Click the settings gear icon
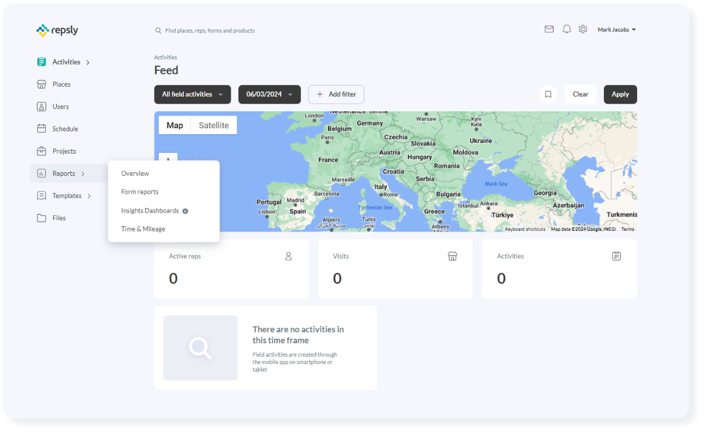 pyautogui.click(x=583, y=29)
